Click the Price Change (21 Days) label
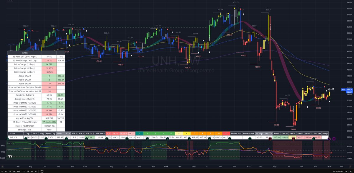This screenshot has width=354, height=173. click(x=24, y=64)
